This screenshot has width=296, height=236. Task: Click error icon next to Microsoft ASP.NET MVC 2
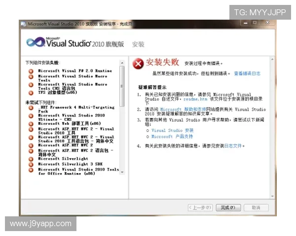pos(32,146)
